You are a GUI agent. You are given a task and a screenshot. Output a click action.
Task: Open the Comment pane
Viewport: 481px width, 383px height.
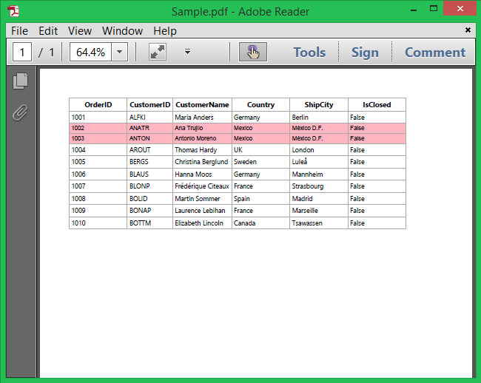click(435, 52)
